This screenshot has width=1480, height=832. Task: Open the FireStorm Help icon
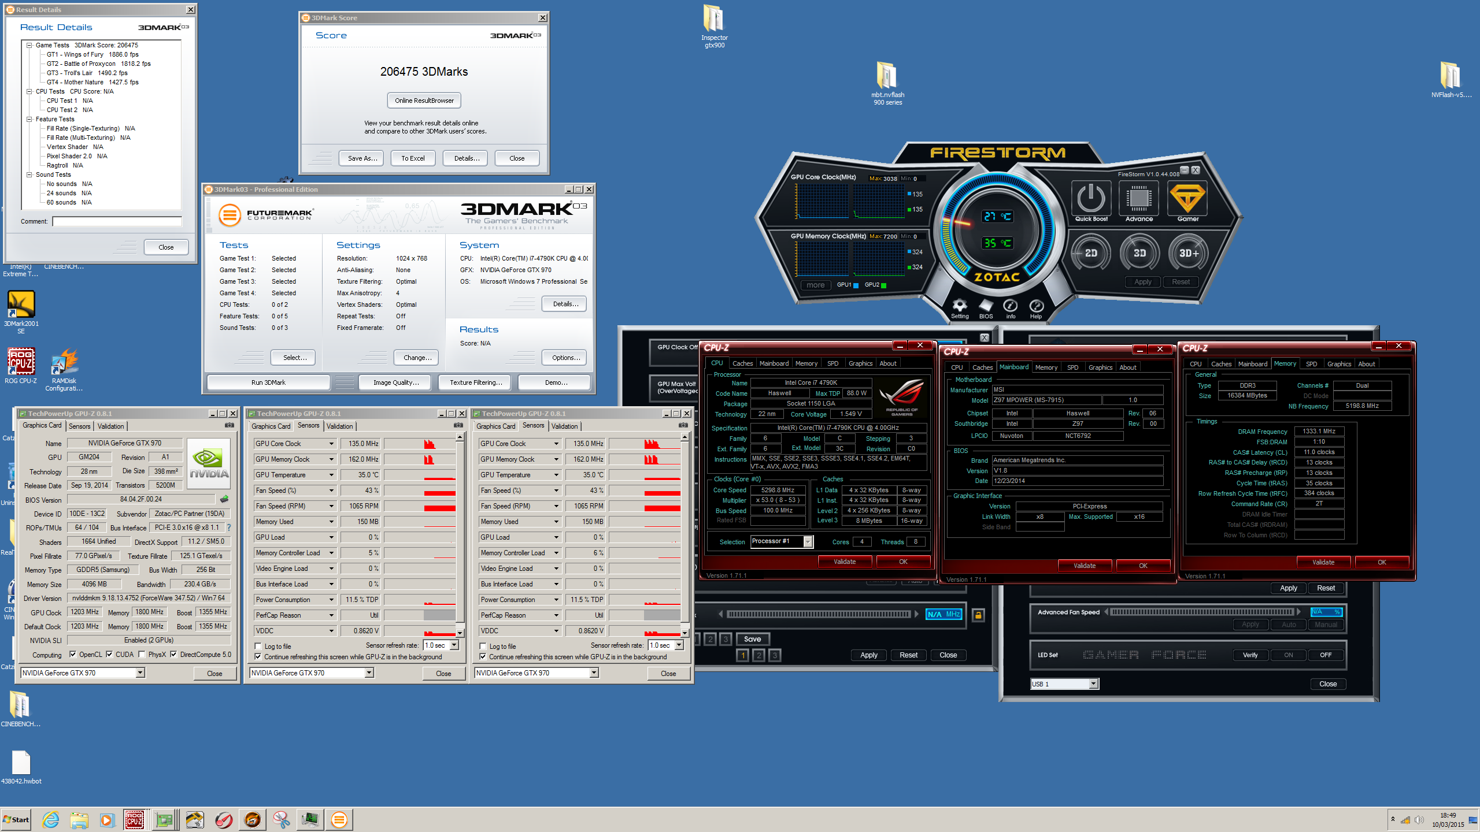tap(1036, 305)
